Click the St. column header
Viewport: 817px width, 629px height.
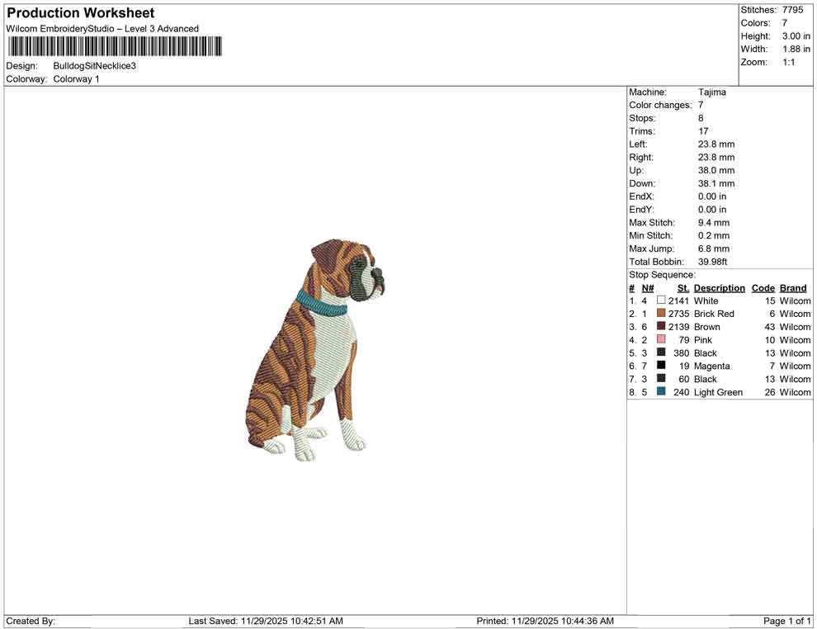683,288
